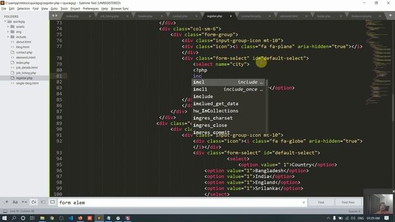Expand the img folder
This screenshot has height=222, width=395.
[8, 31]
